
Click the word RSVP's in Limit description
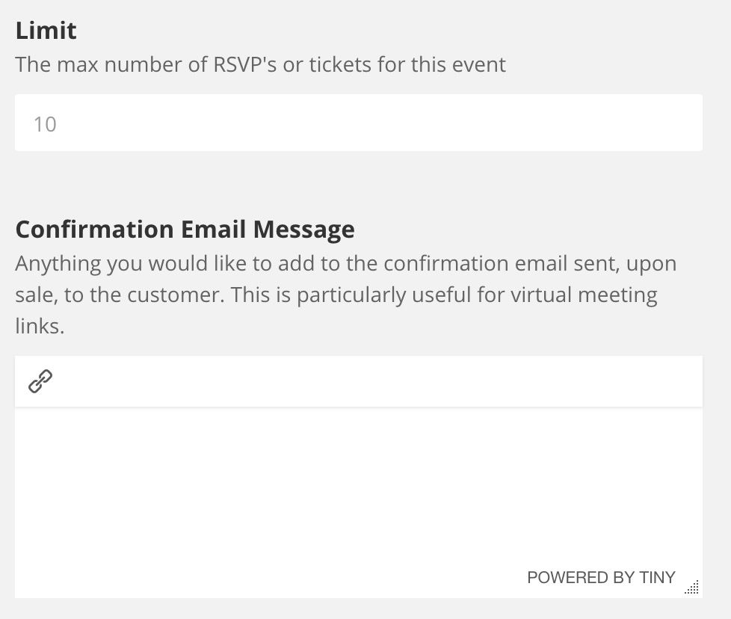[x=244, y=64]
